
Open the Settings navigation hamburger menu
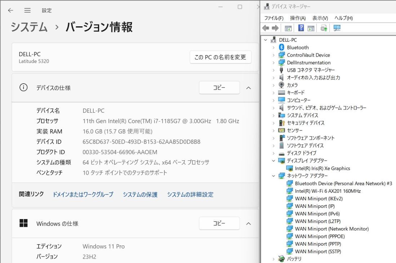pyautogui.click(x=27, y=10)
